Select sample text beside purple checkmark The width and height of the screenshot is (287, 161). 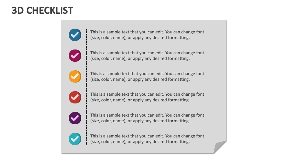(x=147, y=118)
